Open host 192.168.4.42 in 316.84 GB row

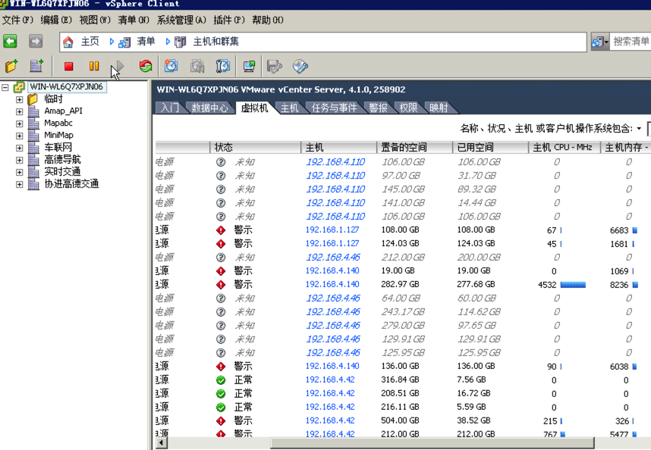(x=330, y=380)
